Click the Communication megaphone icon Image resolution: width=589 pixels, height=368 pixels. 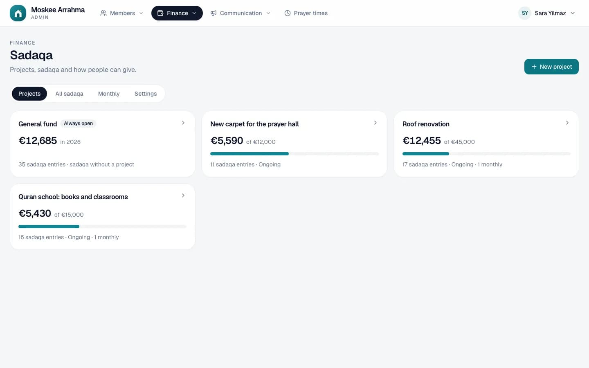pyautogui.click(x=214, y=13)
